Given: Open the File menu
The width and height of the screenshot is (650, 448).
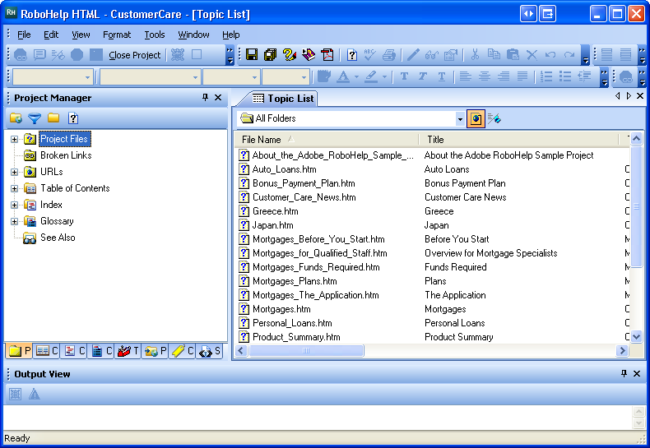Looking at the screenshot, I should point(24,35).
